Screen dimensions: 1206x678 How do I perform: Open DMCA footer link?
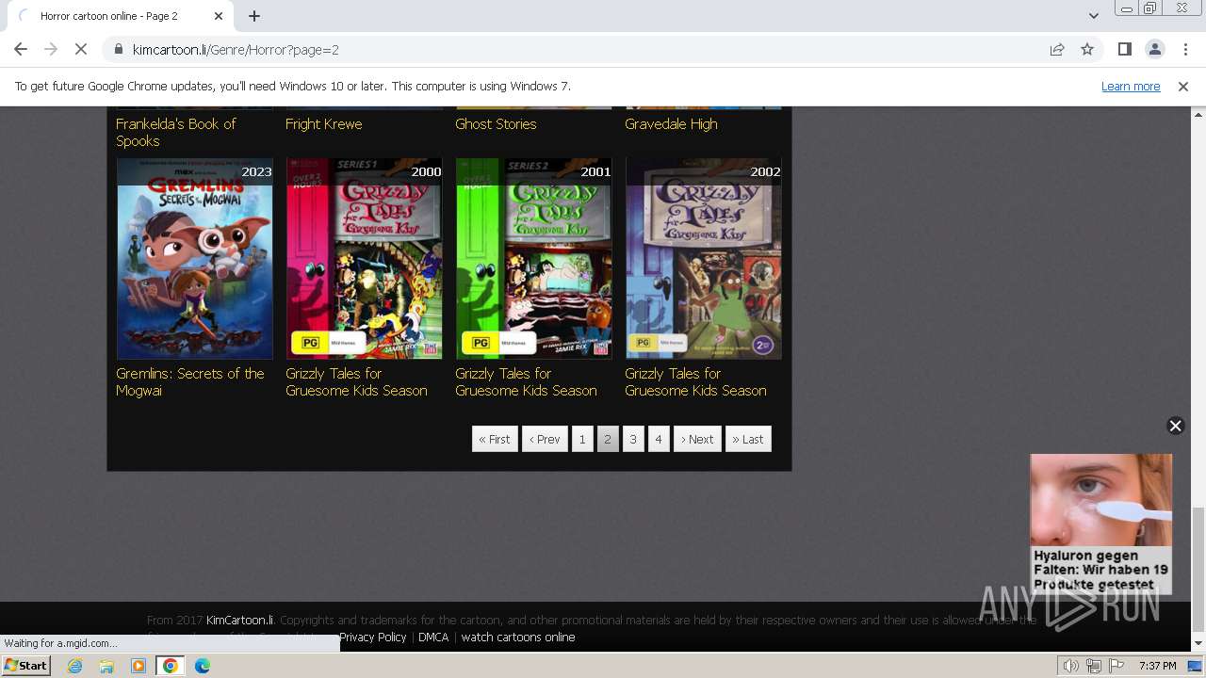click(x=433, y=637)
